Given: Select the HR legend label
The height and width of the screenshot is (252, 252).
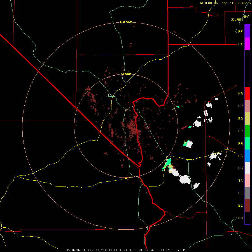Looking at the screenshot, I should [x=241, y=131].
